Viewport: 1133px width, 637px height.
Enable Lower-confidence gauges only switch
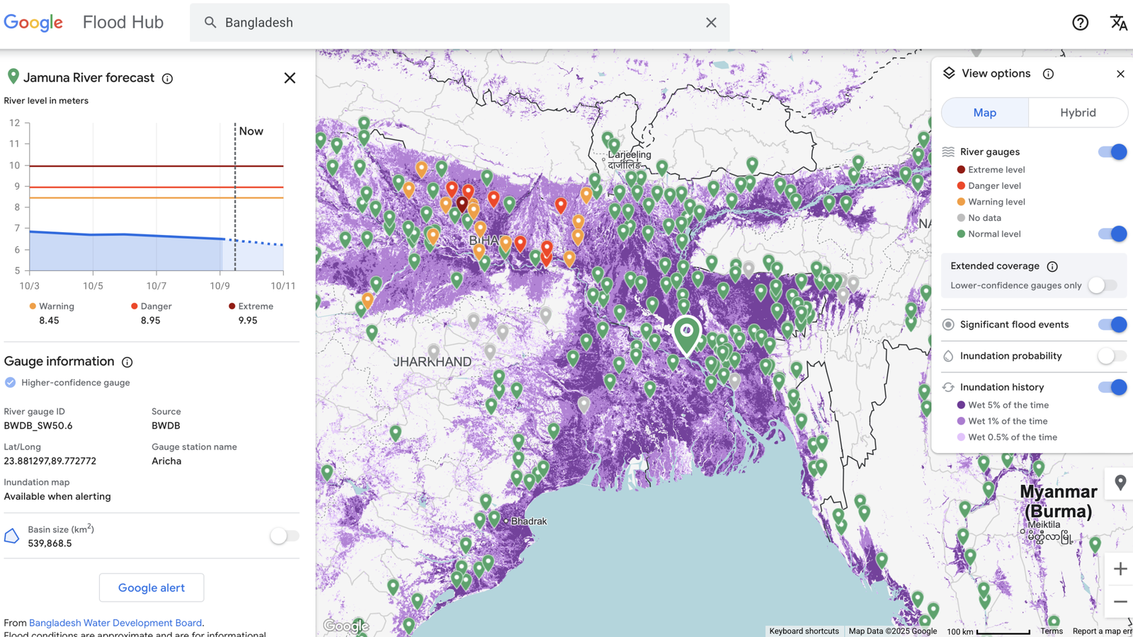[x=1103, y=285]
